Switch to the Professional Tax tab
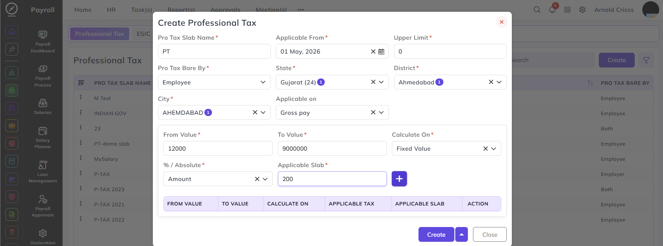The height and width of the screenshot is (246, 663). 100,34
